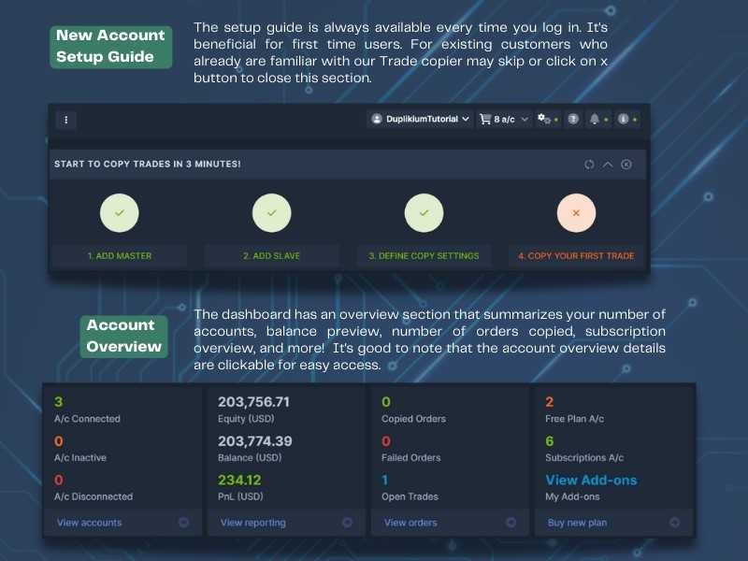Screen dimensions: 748x561
Task: Click the help question mark icon
Action: [573, 120]
